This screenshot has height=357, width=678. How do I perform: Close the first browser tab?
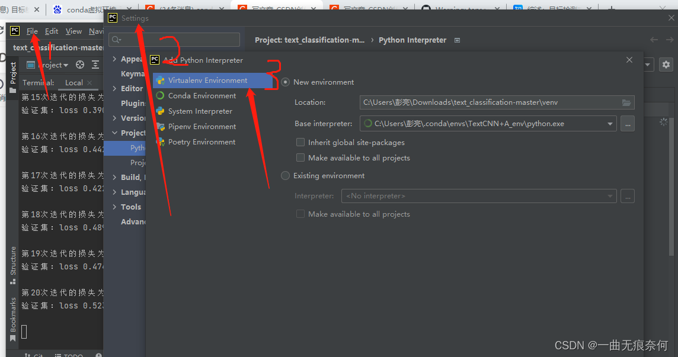(x=36, y=9)
